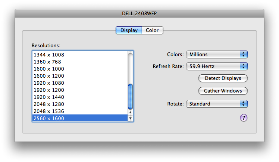Open the Rotate Standard dropdown
Image resolution: width=279 pixels, height=162 pixels.
tap(217, 104)
